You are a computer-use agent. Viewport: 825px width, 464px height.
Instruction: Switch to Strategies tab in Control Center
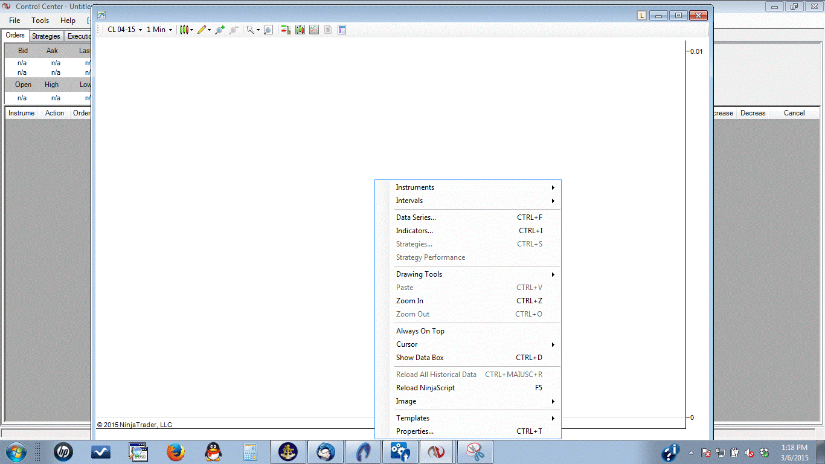[46, 36]
